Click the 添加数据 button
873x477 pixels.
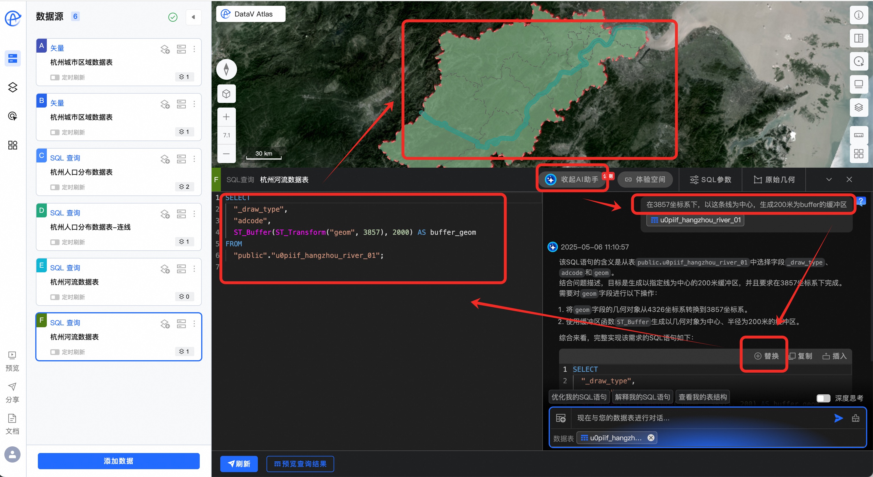(x=119, y=461)
